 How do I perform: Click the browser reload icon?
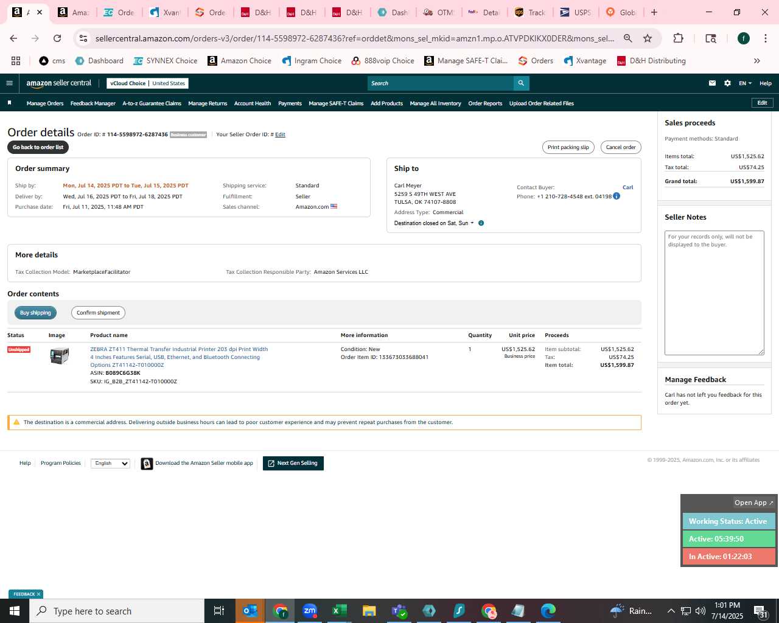click(x=57, y=38)
